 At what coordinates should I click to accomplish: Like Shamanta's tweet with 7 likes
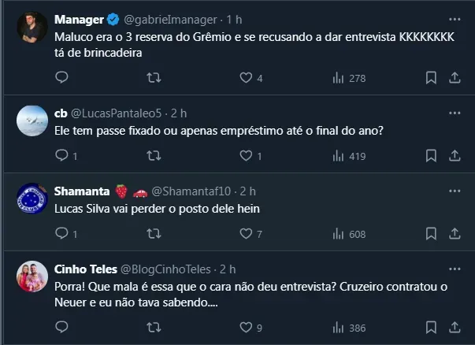246,234
